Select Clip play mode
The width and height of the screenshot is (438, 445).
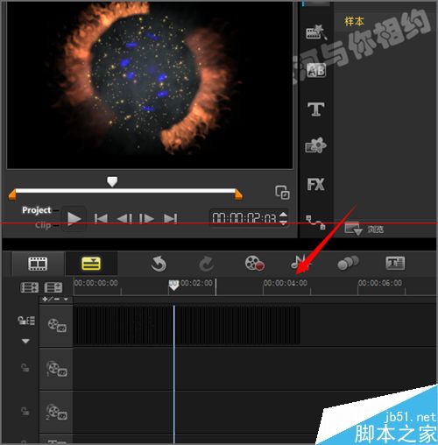click(43, 225)
